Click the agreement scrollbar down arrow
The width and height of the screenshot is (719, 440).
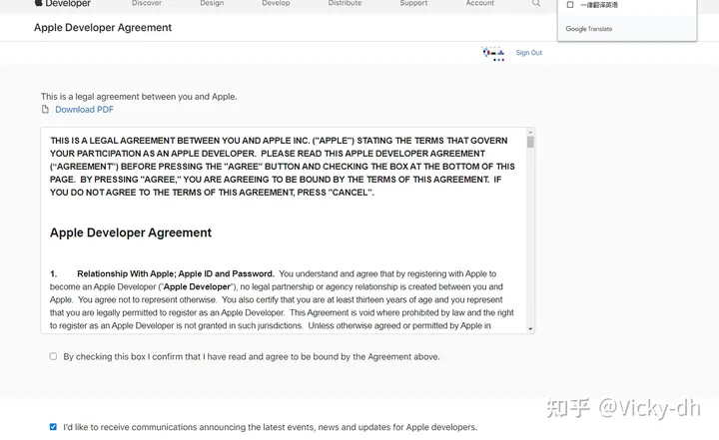(x=530, y=329)
